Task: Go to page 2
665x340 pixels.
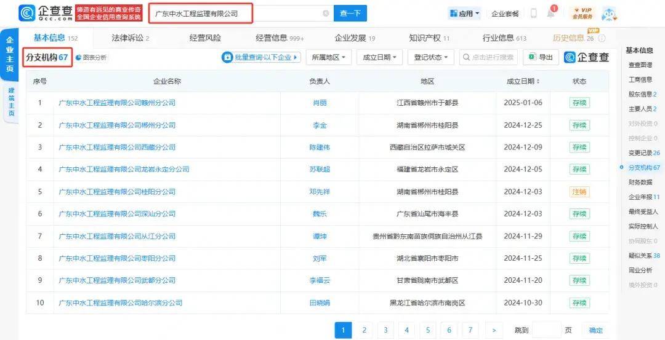Action: point(365,330)
